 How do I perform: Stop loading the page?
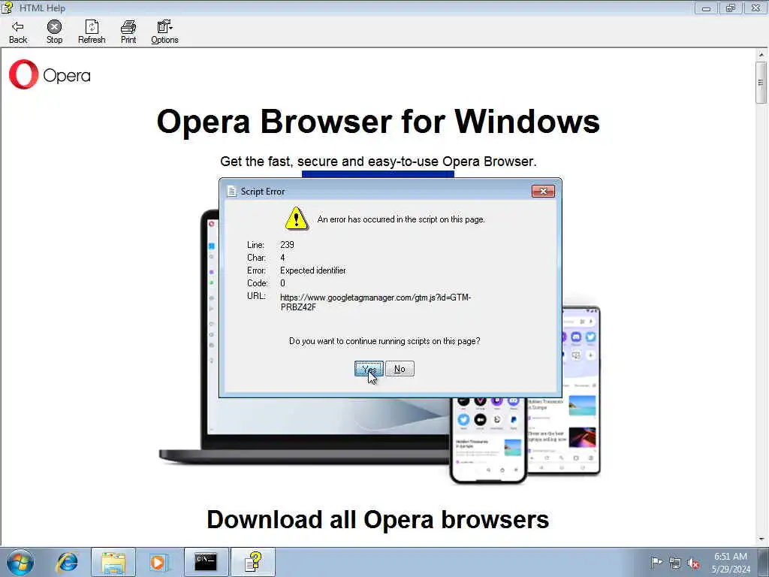pyautogui.click(x=54, y=32)
